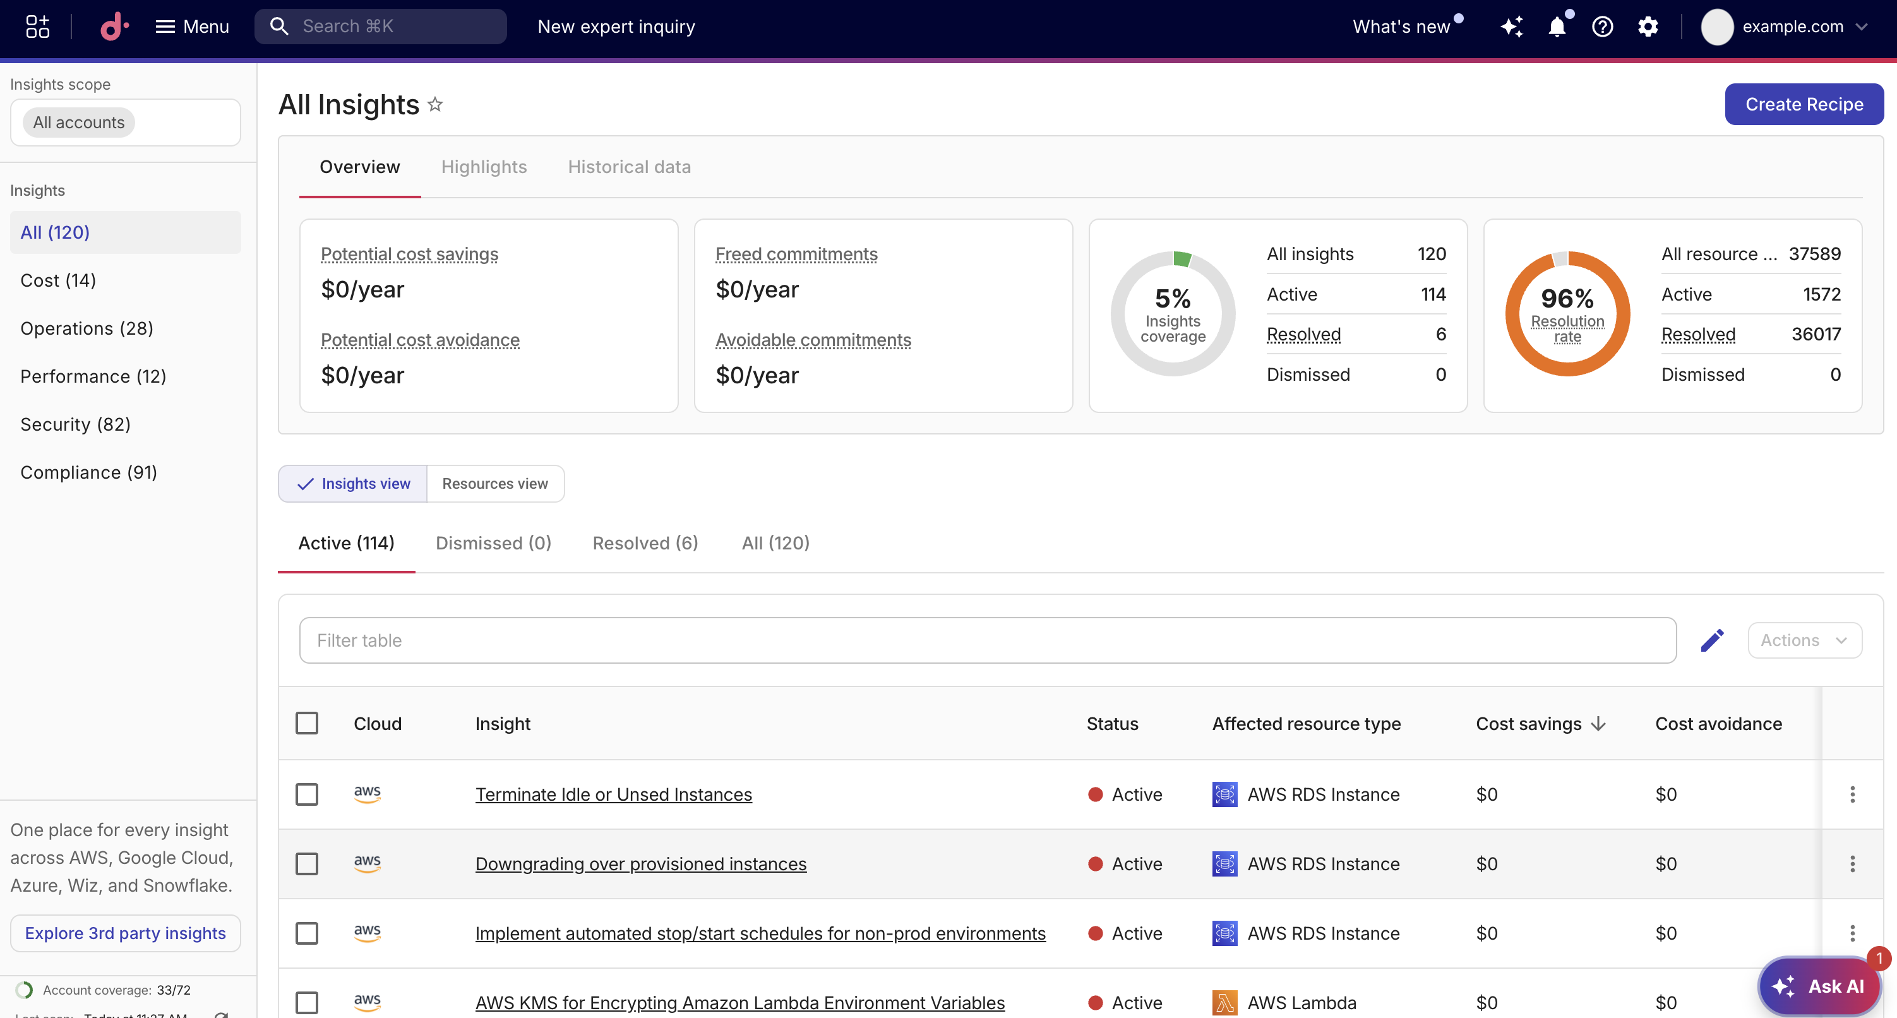Screen dimensions: 1897x1018
Task: Open the notifications bell
Action: 1557,27
